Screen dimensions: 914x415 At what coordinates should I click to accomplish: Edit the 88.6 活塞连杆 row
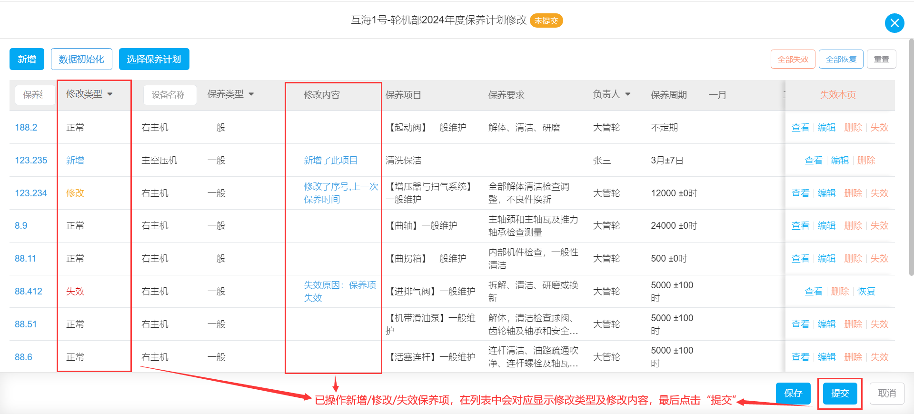(x=826, y=357)
